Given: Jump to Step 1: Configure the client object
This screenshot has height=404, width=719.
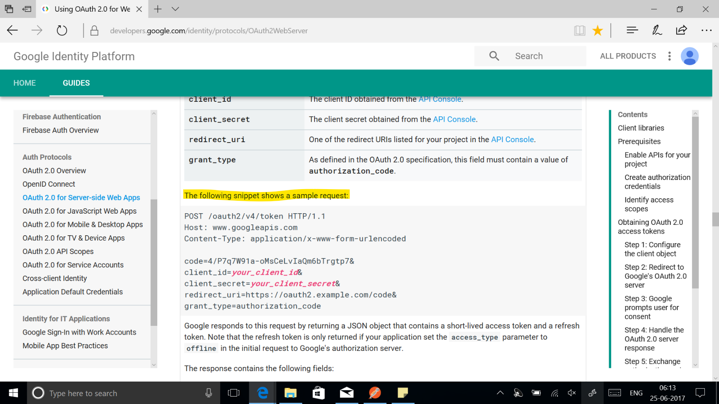Looking at the screenshot, I should [652, 249].
